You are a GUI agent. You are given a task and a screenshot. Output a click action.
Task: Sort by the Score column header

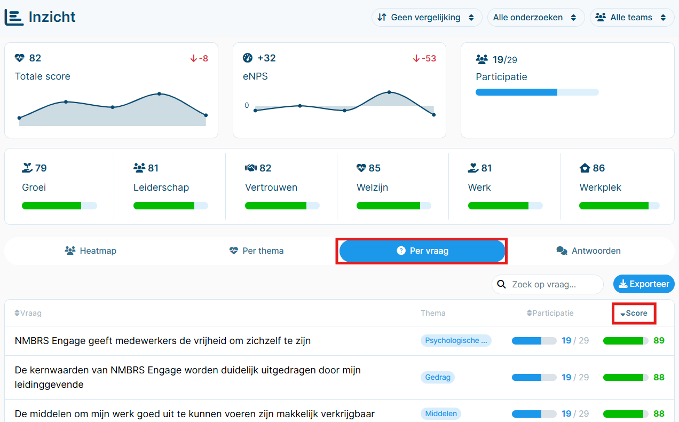[634, 314]
